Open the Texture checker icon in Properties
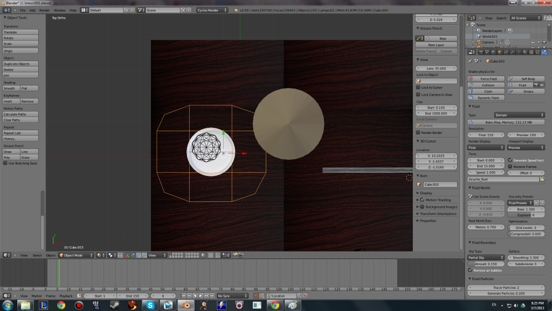 click(531, 52)
